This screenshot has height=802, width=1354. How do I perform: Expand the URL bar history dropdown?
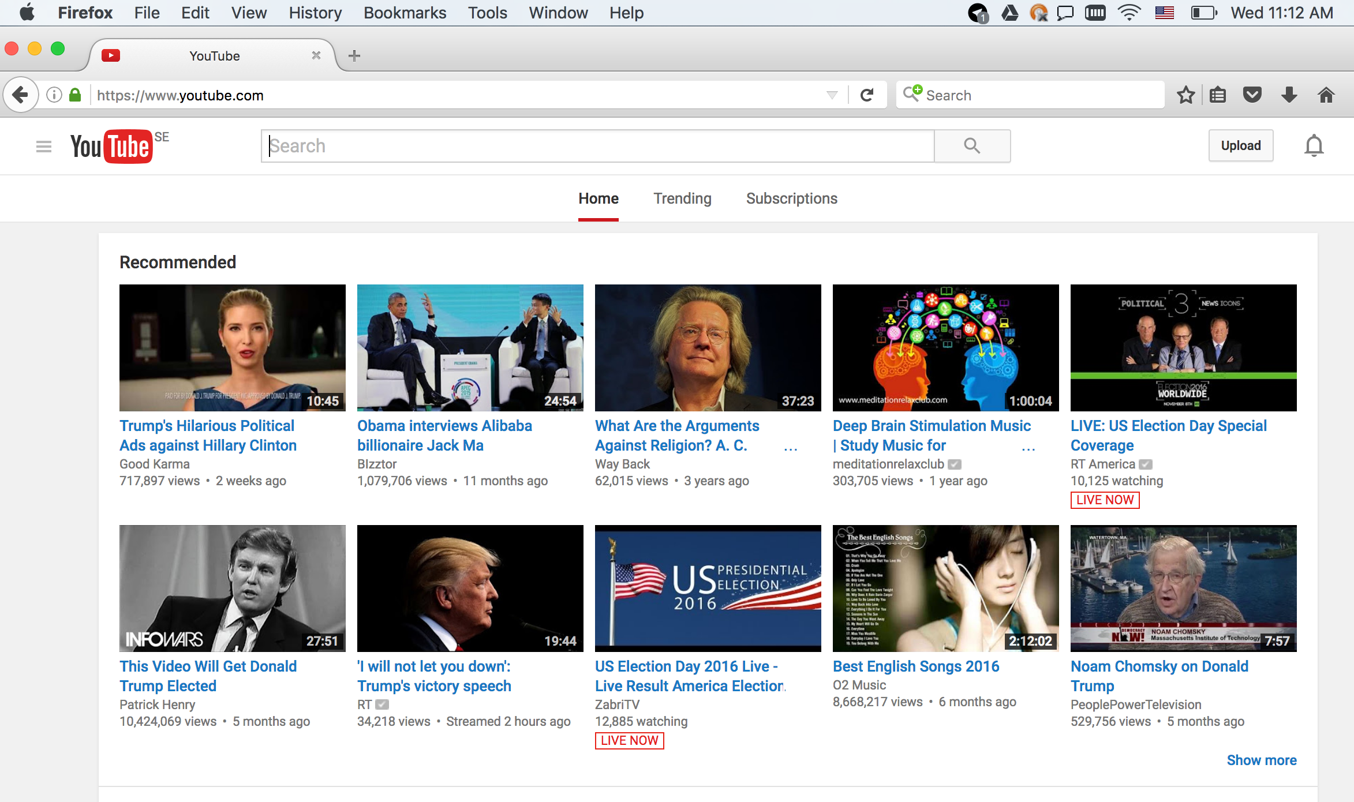[832, 95]
